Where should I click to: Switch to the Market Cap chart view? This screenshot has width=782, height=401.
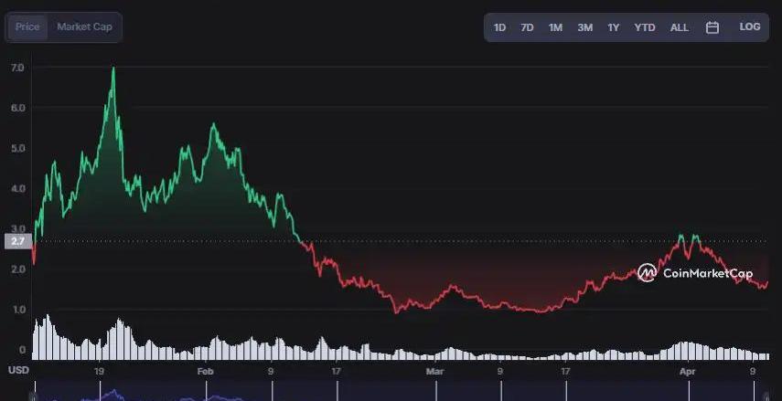point(84,27)
